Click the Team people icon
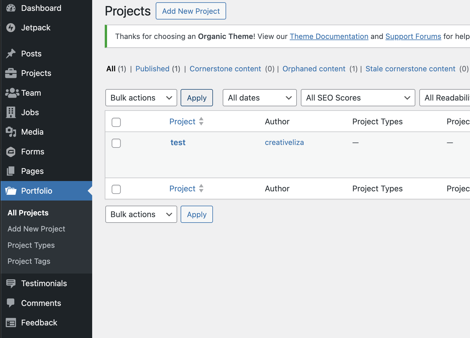The width and height of the screenshot is (470, 338). 12,93
